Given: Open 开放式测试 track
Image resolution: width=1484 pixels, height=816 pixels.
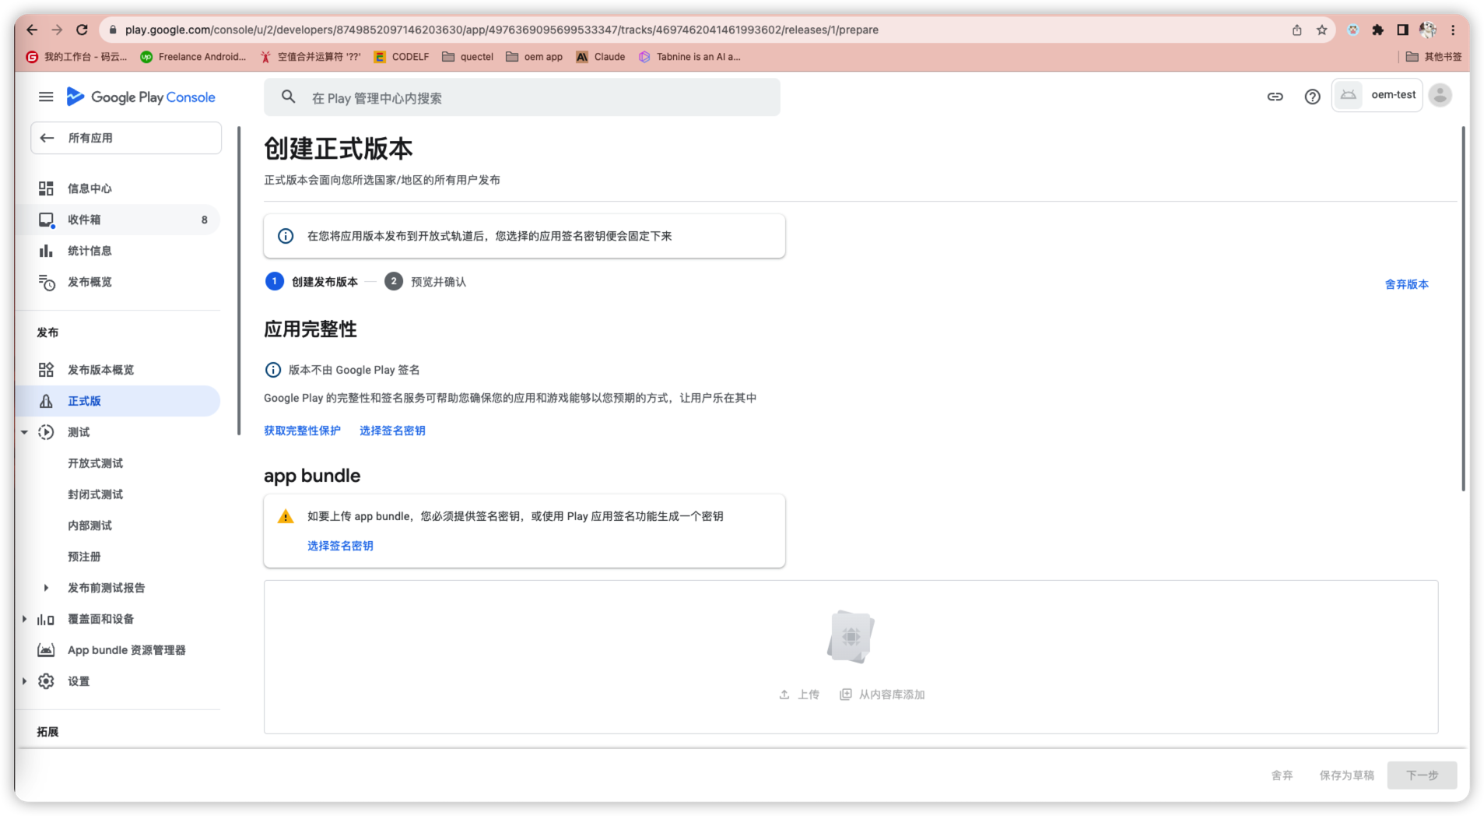Looking at the screenshot, I should pos(95,463).
